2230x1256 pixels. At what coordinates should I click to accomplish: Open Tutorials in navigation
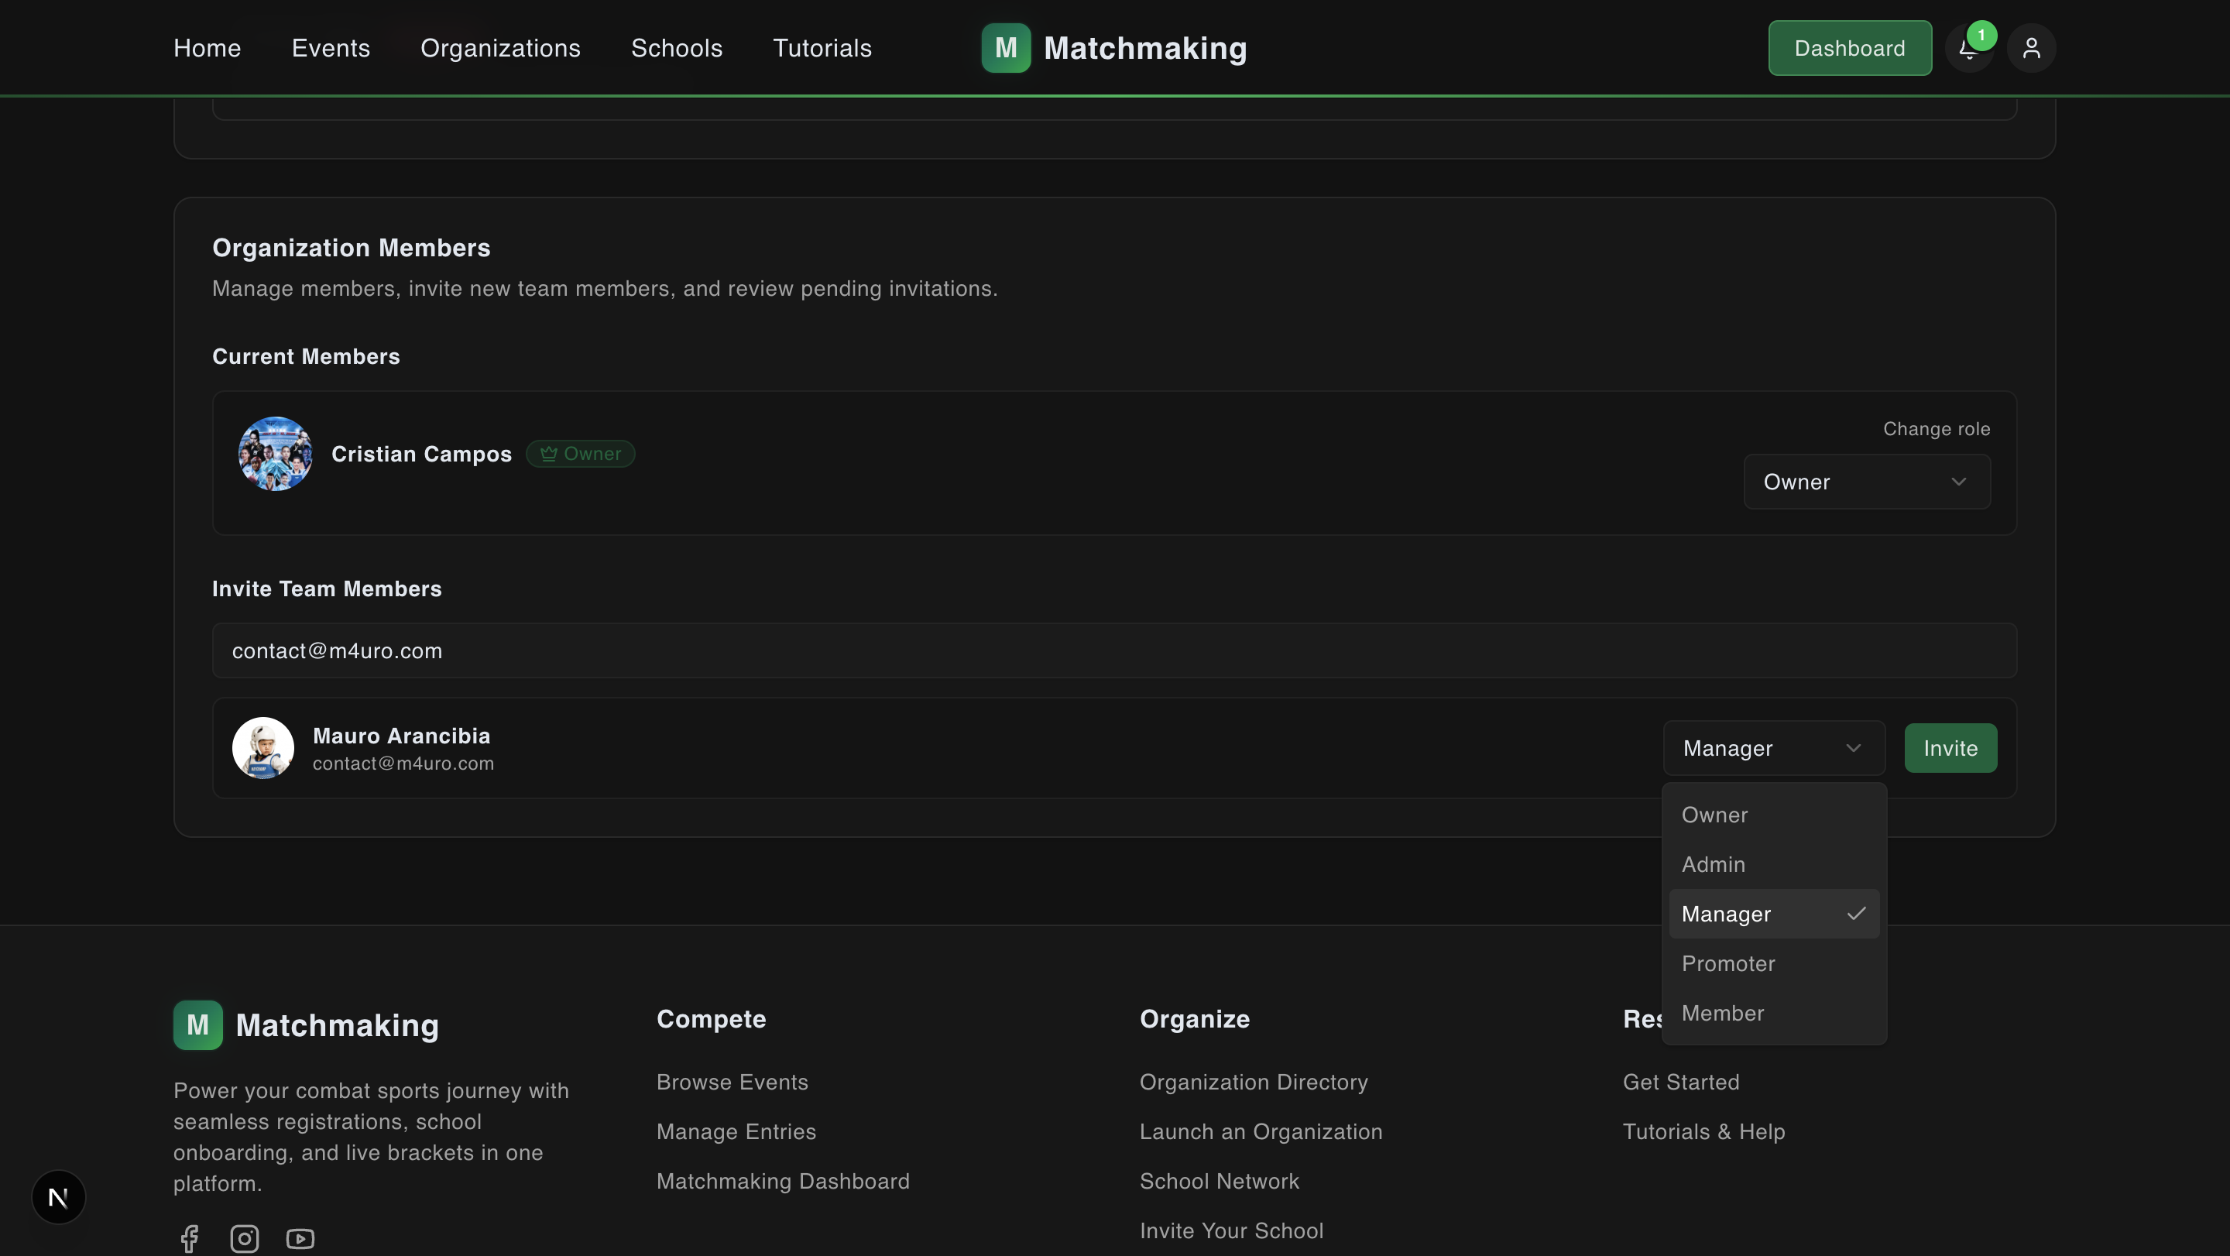822,47
